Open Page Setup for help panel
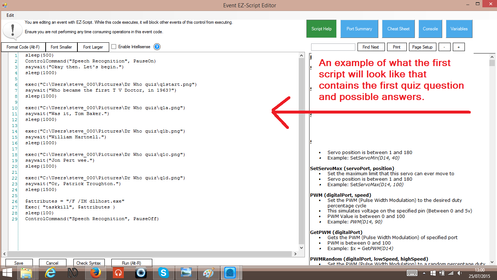The image size is (497, 280). [423, 47]
